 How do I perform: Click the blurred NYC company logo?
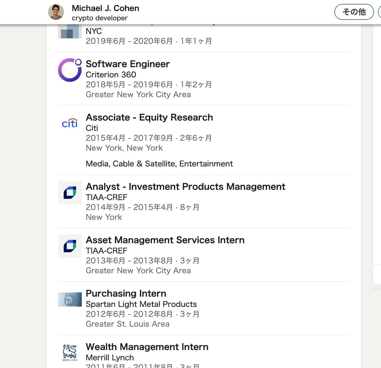(x=70, y=32)
